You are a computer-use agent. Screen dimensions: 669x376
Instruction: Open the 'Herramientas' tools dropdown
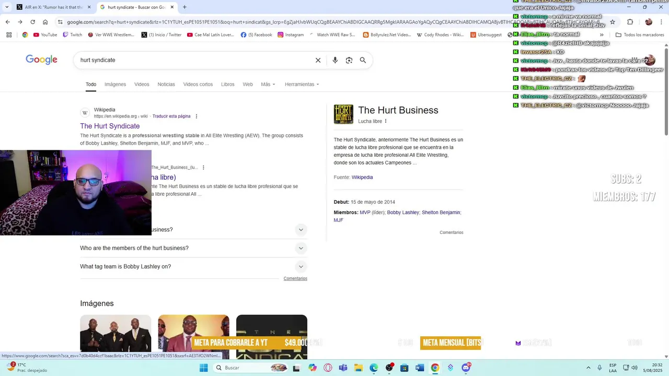click(x=302, y=84)
